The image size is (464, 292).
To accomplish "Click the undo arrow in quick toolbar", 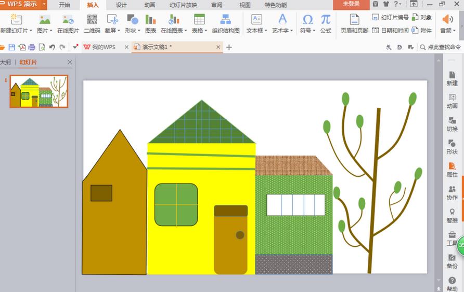I will 52,47.
